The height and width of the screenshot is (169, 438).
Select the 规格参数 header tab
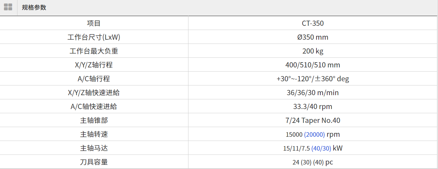coord(34,7)
